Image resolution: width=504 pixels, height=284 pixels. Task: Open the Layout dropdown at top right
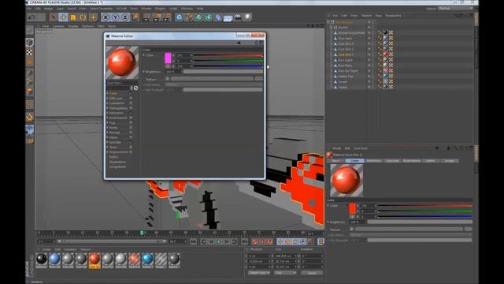[456, 9]
